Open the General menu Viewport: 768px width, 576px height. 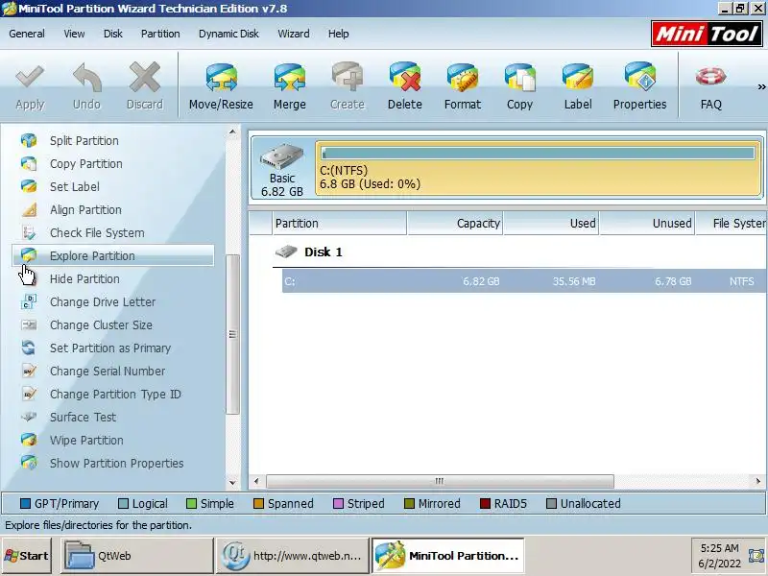[x=27, y=34]
